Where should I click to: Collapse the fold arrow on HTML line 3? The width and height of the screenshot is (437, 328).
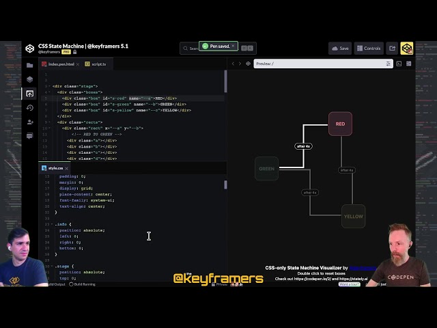click(50, 87)
